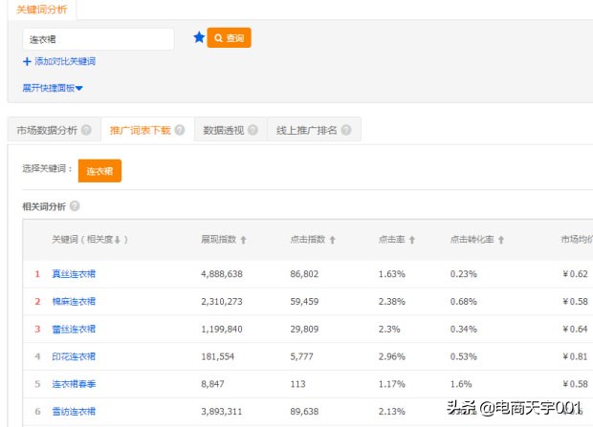Open the 关键词分析 tab

click(41, 10)
